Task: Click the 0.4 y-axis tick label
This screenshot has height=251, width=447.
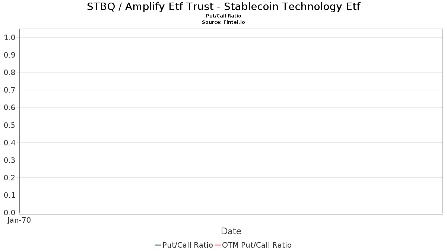Action: tap(9, 142)
